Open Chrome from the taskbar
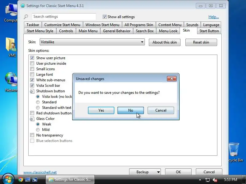This screenshot has height=184, width=246. tap(21, 179)
